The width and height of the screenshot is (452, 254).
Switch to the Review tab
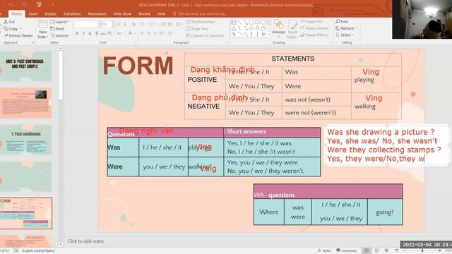(x=144, y=14)
